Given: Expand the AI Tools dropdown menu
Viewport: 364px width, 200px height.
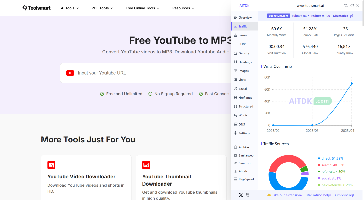Looking at the screenshot, I should coord(70,8).
